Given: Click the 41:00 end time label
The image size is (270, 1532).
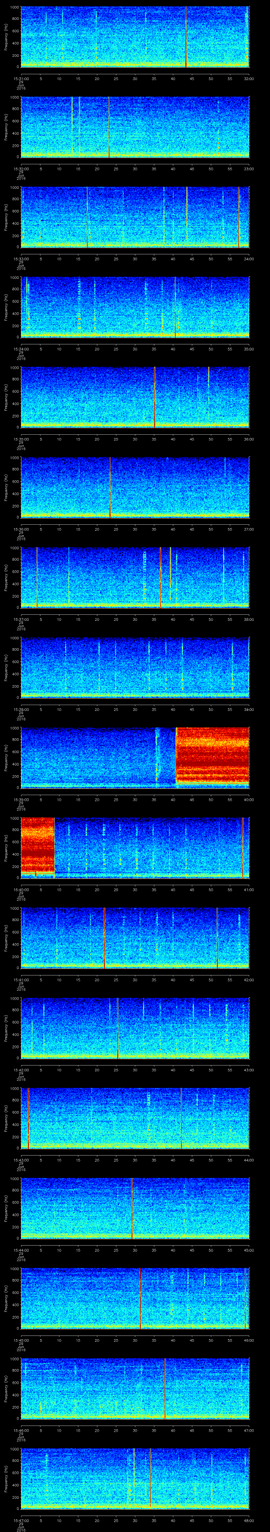Looking at the screenshot, I should pyautogui.click(x=249, y=890).
